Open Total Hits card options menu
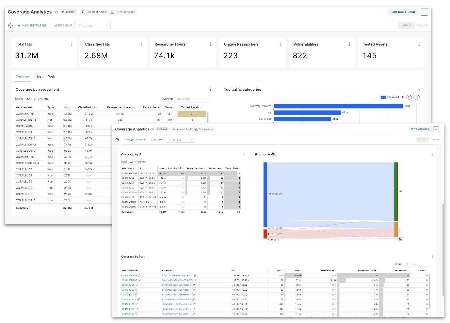Screen dimensions: 450x323 pos(72,44)
